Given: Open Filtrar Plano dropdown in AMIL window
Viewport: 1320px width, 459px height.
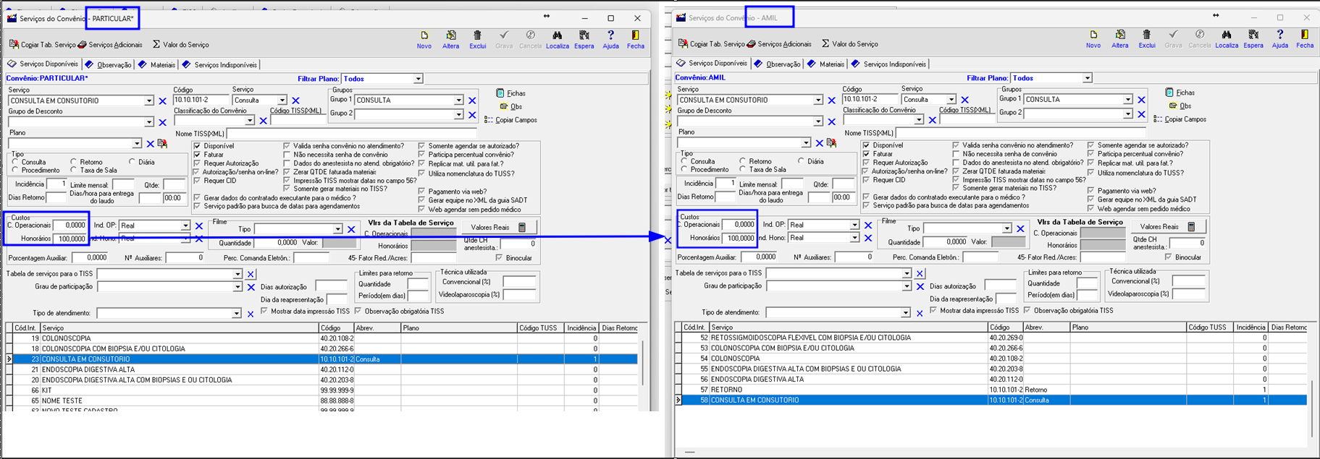Looking at the screenshot, I should (1087, 78).
